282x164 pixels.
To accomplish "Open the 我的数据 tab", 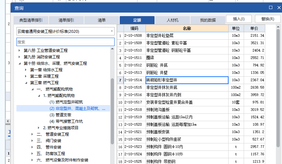I will pyautogui.click(x=208, y=20).
